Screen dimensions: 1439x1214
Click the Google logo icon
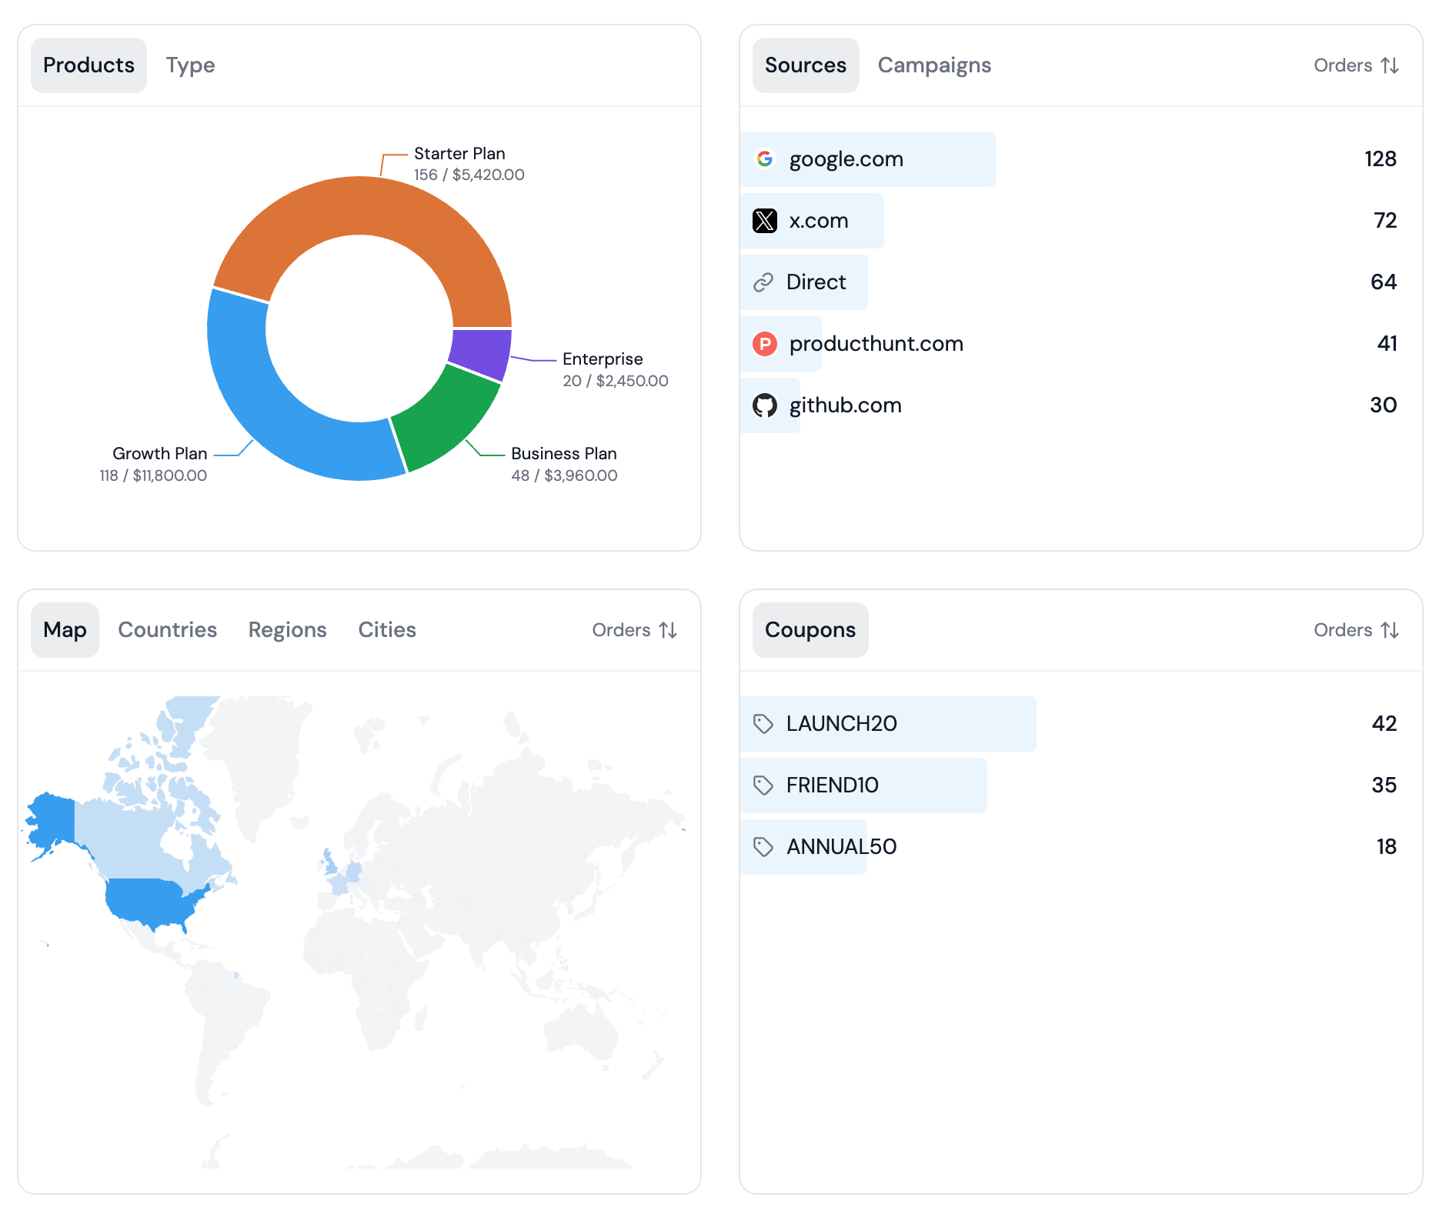764,159
